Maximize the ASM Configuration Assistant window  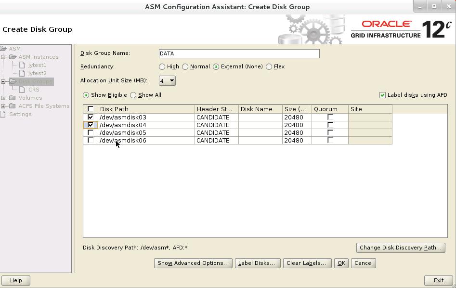click(434, 6)
